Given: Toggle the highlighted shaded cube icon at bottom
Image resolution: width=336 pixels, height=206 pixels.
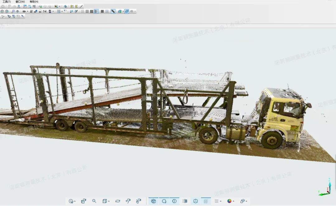Looking at the screenshot, I should (153, 201).
